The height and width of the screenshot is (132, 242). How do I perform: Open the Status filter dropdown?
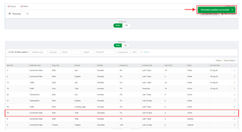[x=137, y=52]
